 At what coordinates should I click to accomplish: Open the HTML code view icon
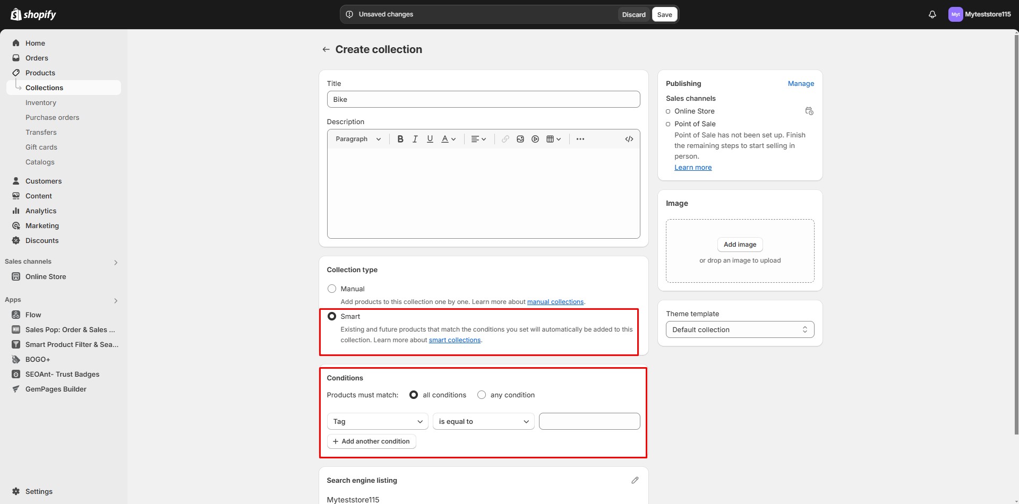coord(629,139)
